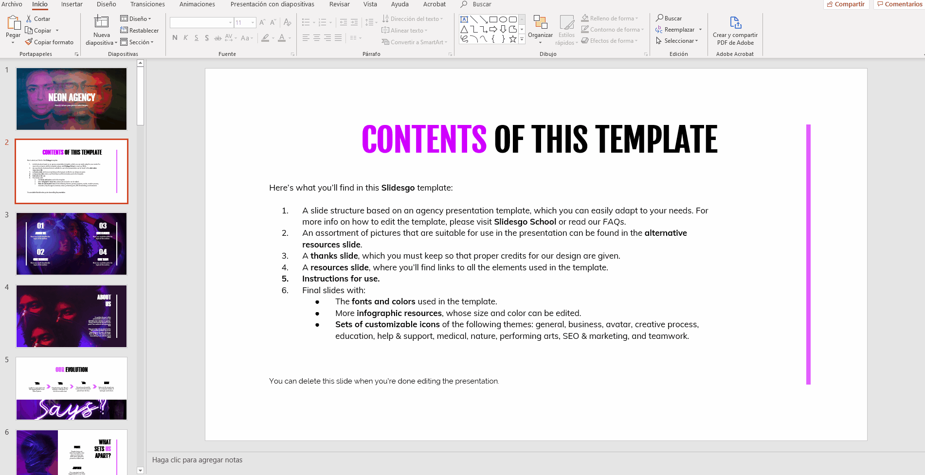Click the notes field 'Haga clic para agregar notas'
925x475 pixels.
[x=197, y=460]
